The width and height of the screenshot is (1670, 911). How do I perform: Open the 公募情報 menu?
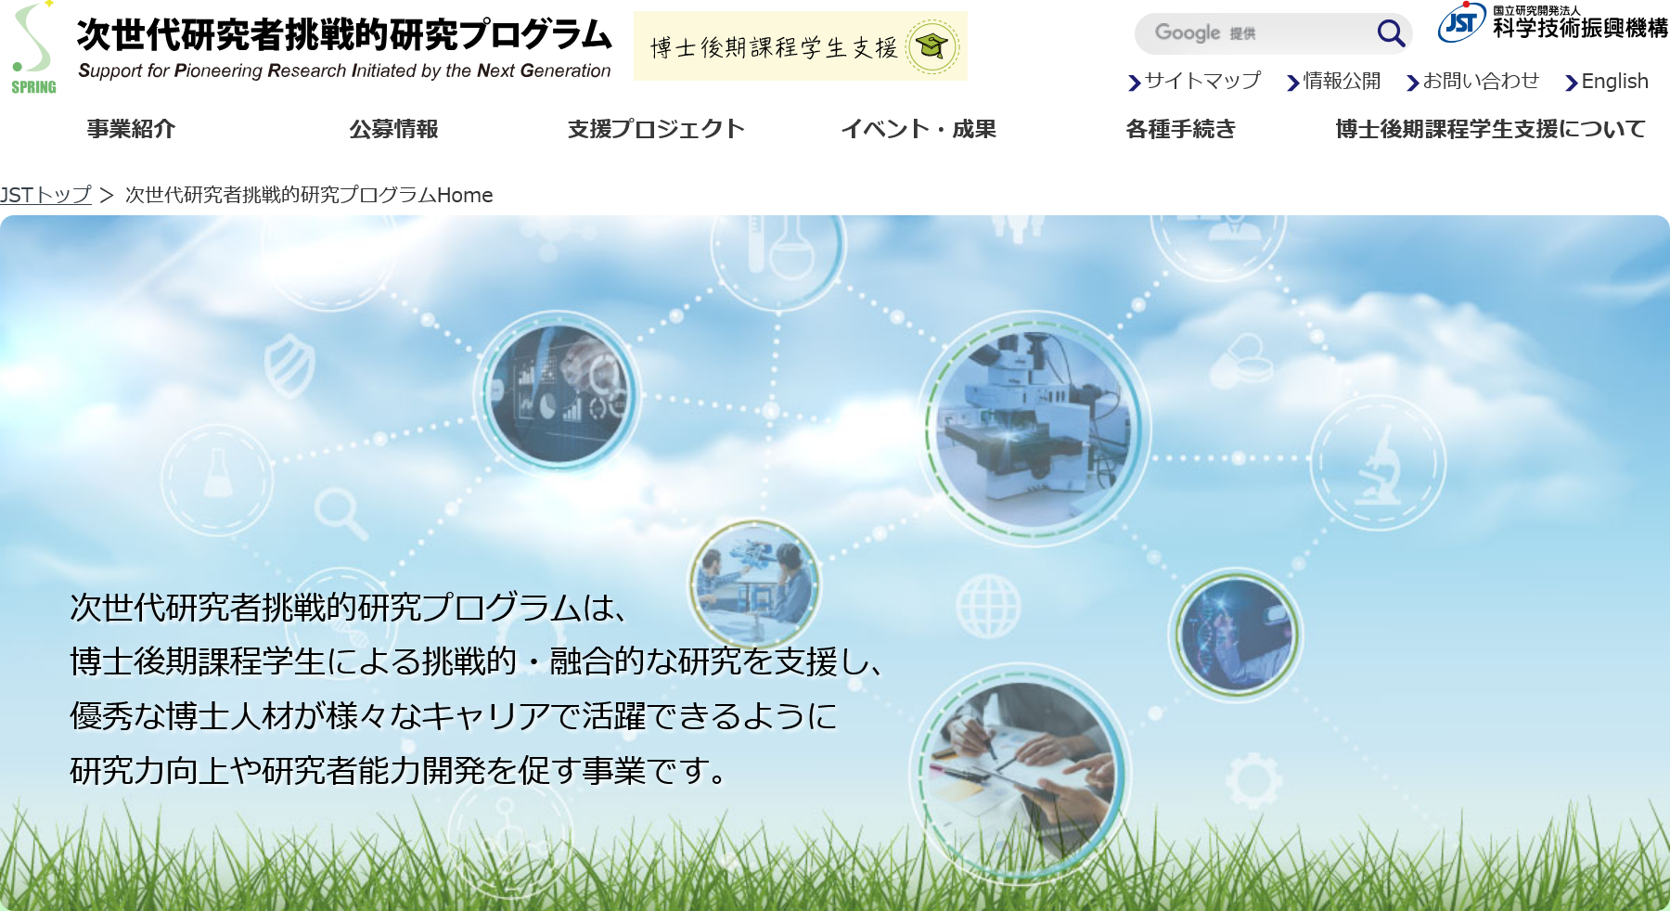pyautogui.click(x=393, y=129)
